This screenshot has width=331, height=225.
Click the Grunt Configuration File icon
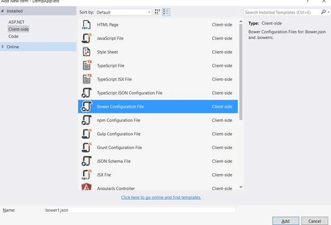[x=86, y=147]
